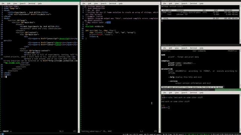Open Edit menu in the HTML editor terminal
Viewport: 241px width, 135px height.
point(9,3)
